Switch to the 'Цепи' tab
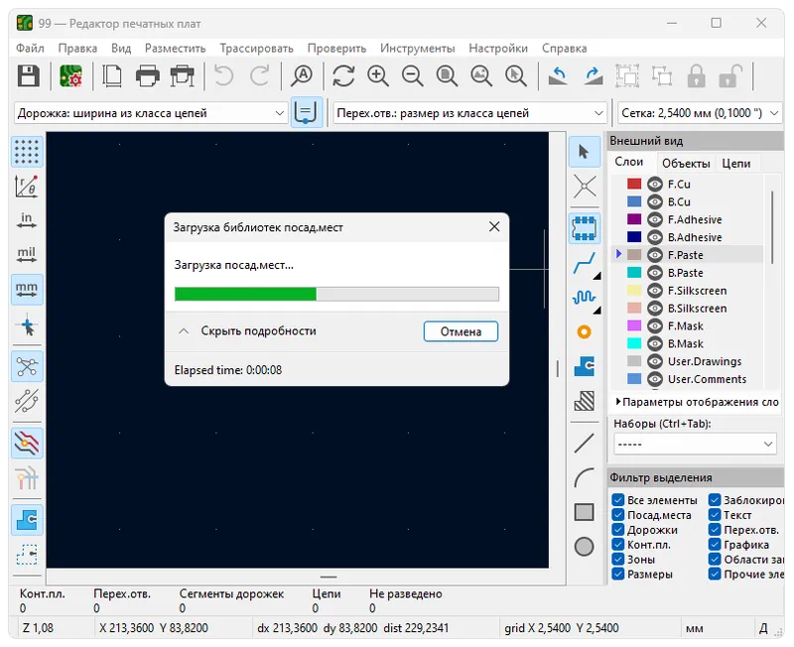 [735, 164]
